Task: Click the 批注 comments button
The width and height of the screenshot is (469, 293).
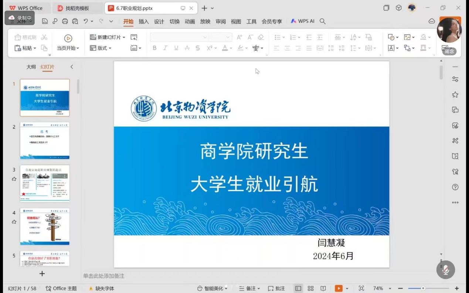Action: pyautogui.click(x=276, y=288)
